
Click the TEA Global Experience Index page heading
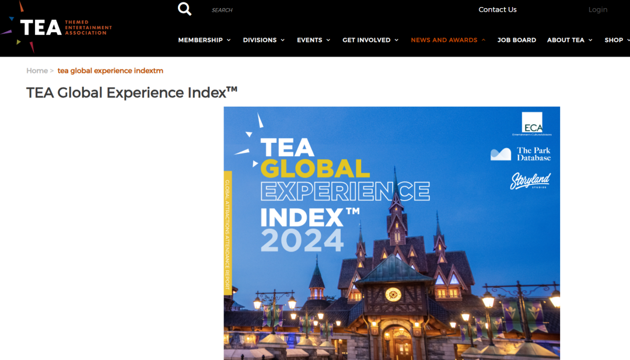click(x=132, y=92)
